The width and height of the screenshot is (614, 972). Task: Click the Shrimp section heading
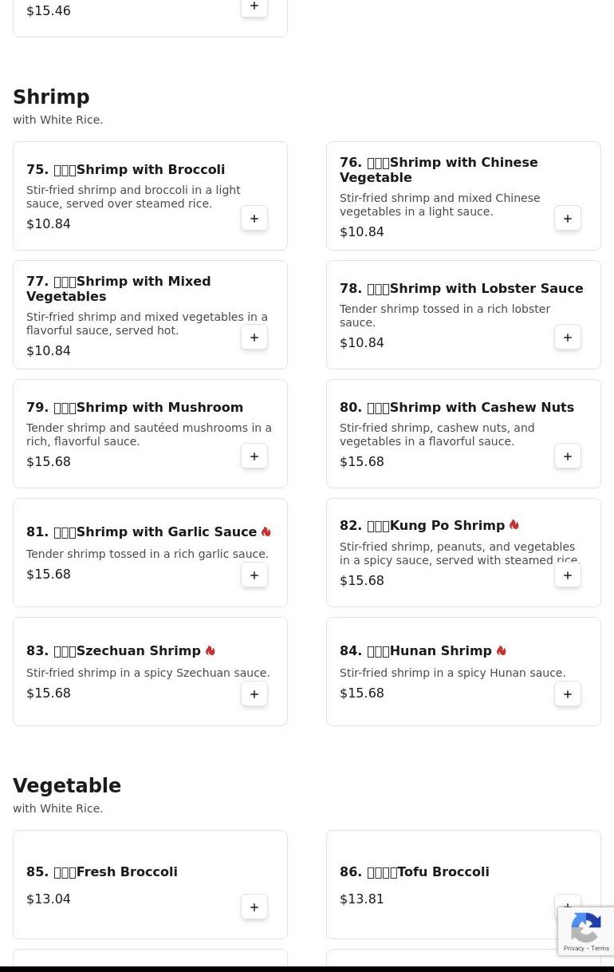pyautogui.click(x=51, y=97)
